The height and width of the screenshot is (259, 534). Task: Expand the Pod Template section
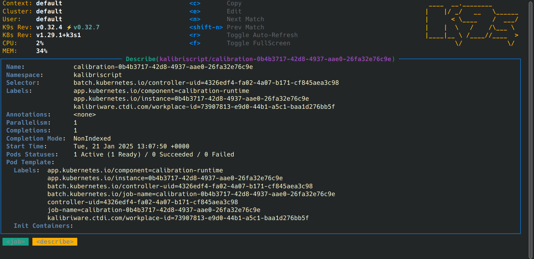[30, 162]
